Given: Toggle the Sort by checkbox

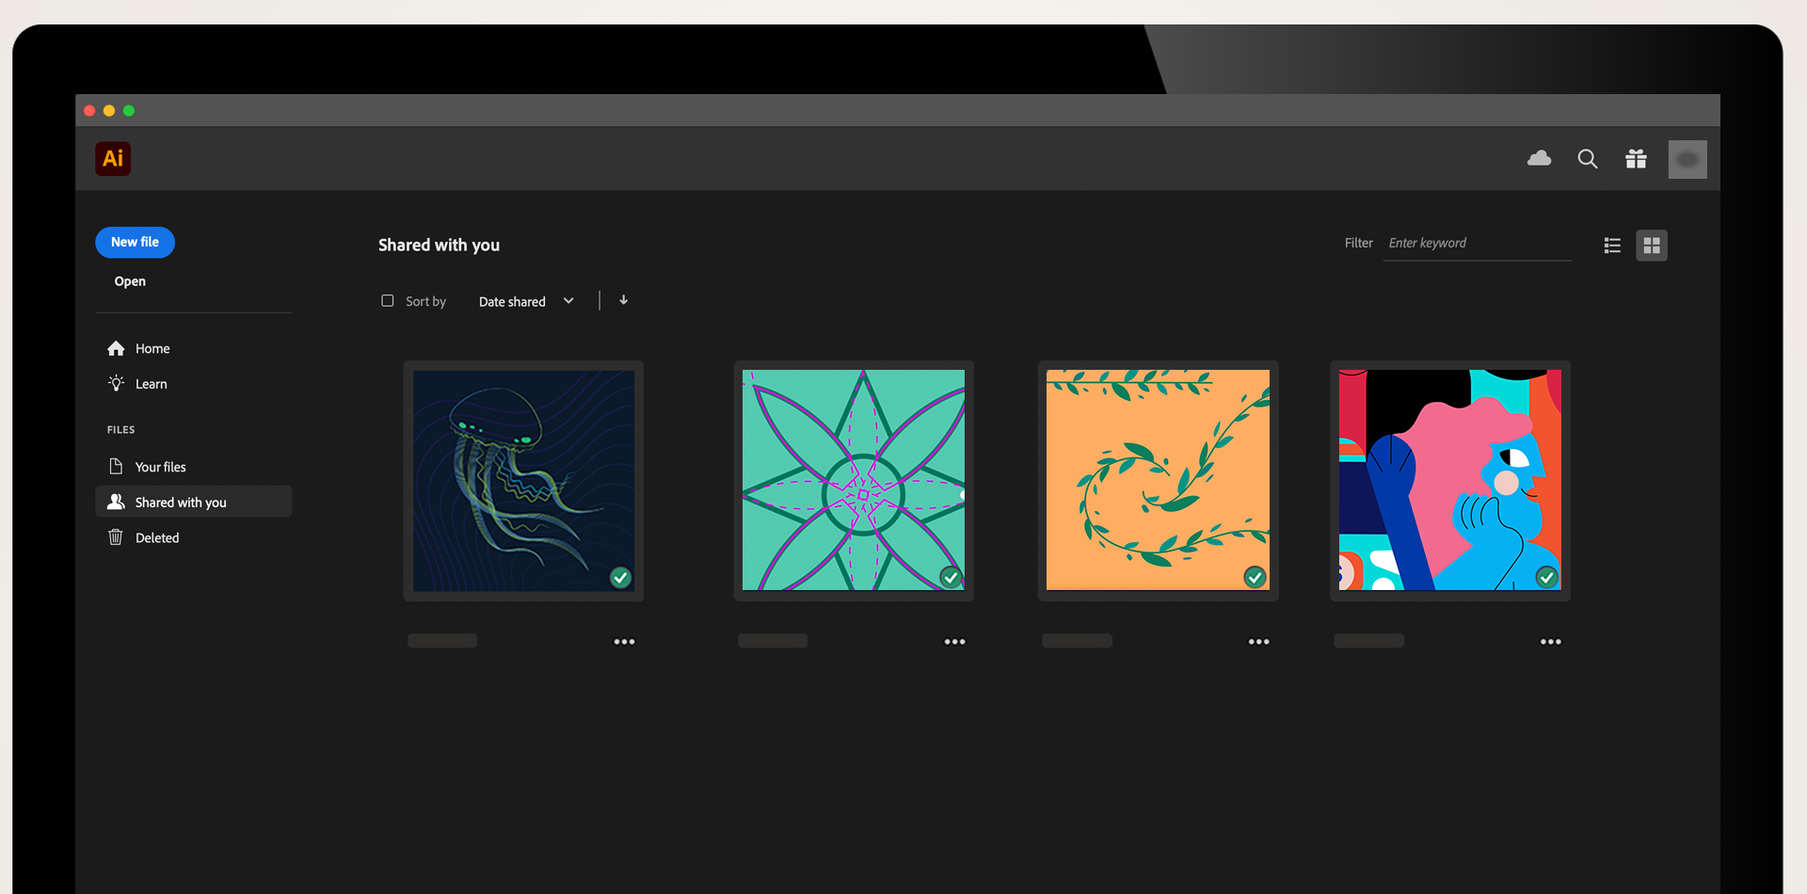Looking at the screenshot, I should (x=387, y=300).
